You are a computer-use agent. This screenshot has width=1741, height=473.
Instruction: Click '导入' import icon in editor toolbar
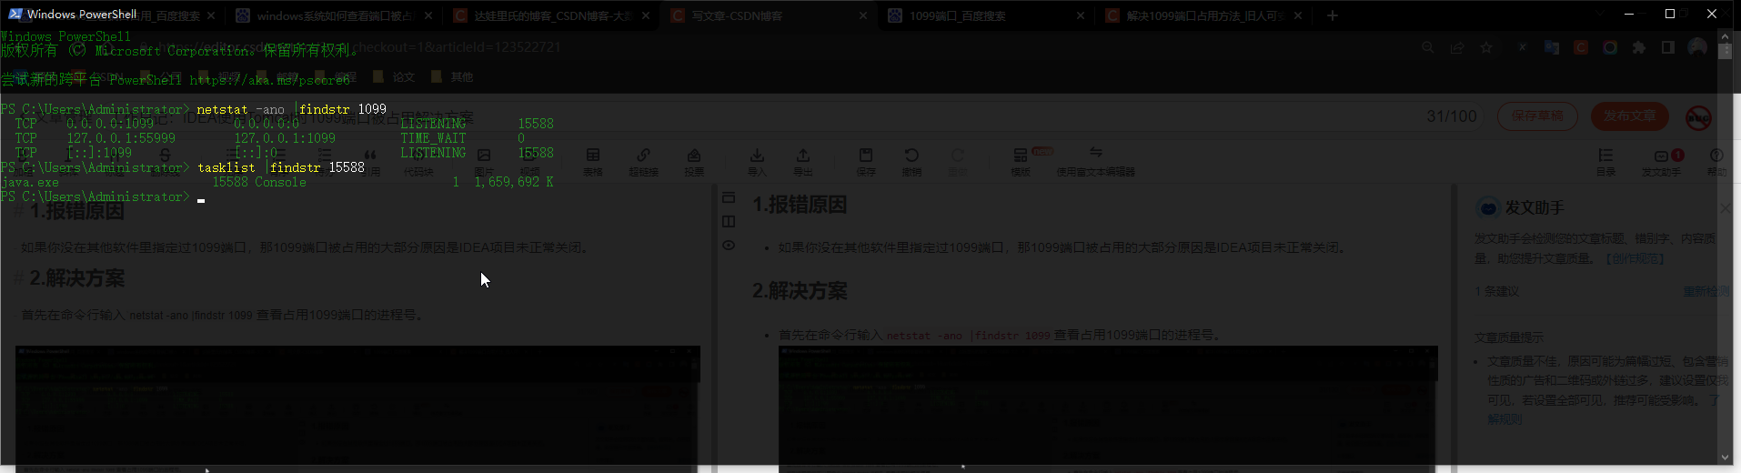(x=757, y=162)
